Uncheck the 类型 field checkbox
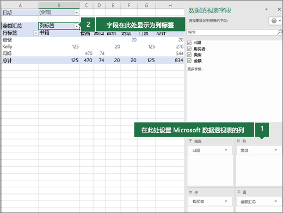This screenshot has height=213, width=283. tap(189, 54)
